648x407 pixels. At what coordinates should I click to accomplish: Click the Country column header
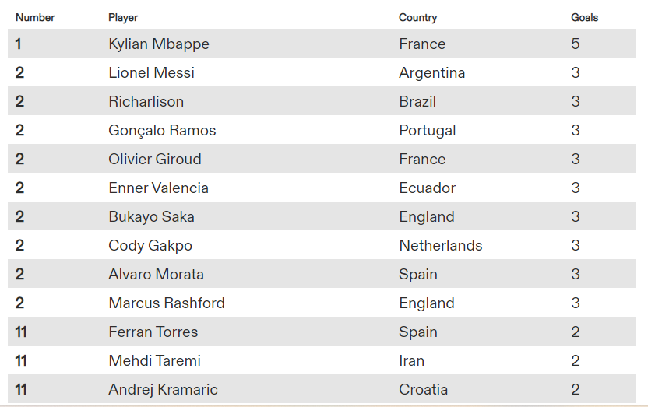pyautogui.click(x=417, y=17)
